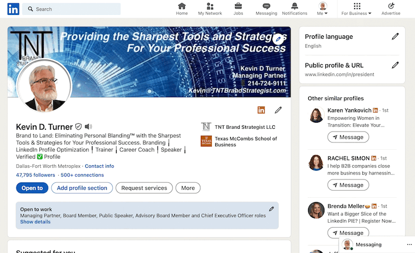Click the orange LinkedIn premium badge
This screenshot has height=253, width=415.
pyautogui.click(x=261, y=110)
